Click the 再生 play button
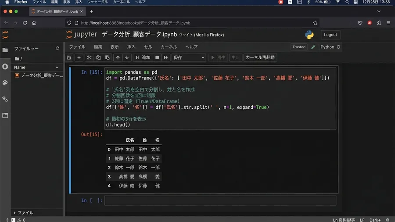Image resolution: width=395 pixels, height=222 pixels. coord(218,57)
